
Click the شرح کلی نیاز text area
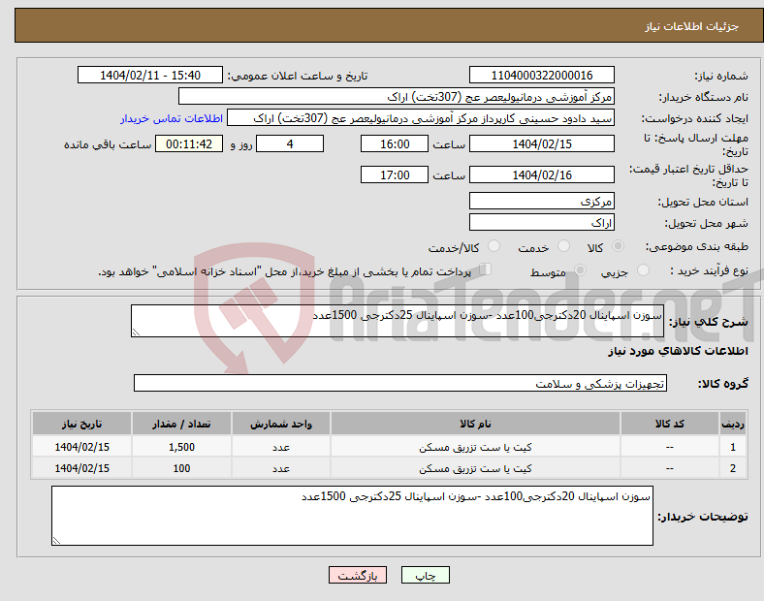pos(398,321)
